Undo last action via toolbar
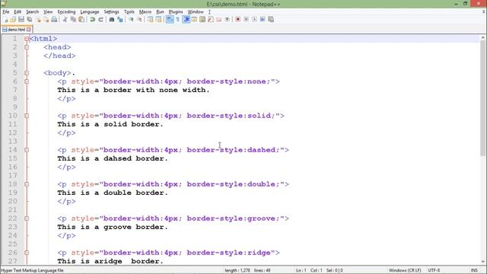 [x=92, y=19]
